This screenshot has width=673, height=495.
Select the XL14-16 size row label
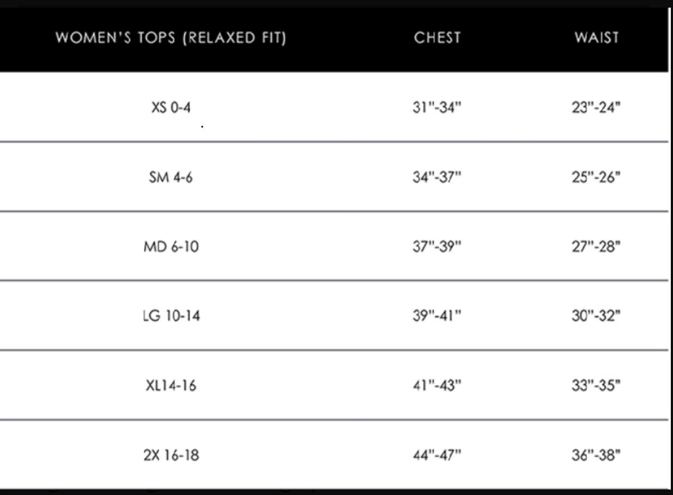[171, 386]
